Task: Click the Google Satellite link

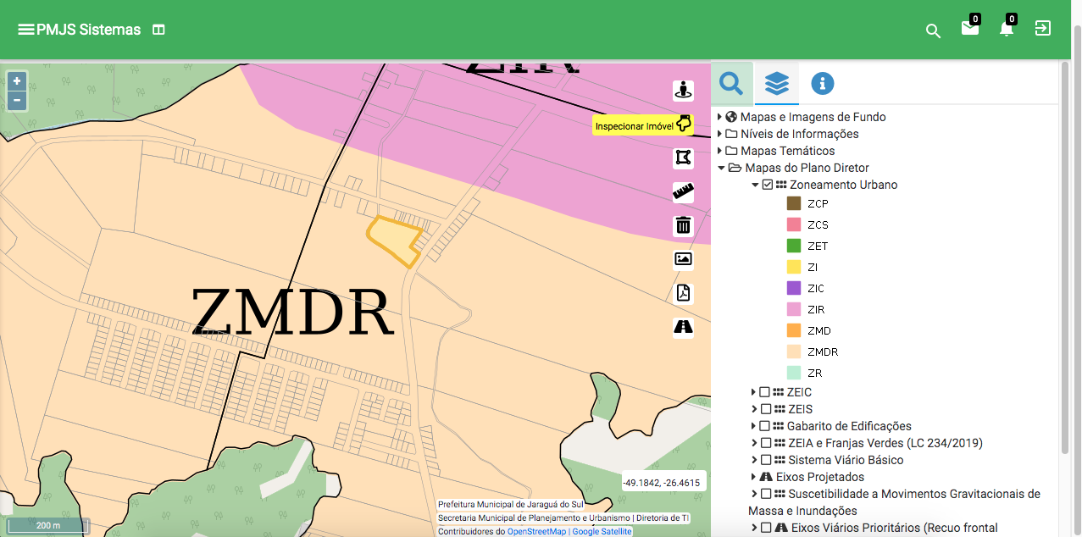Action: point(601,530)
